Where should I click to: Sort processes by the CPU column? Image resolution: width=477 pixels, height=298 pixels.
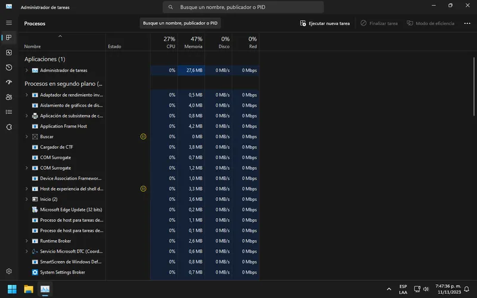(170, 42)
